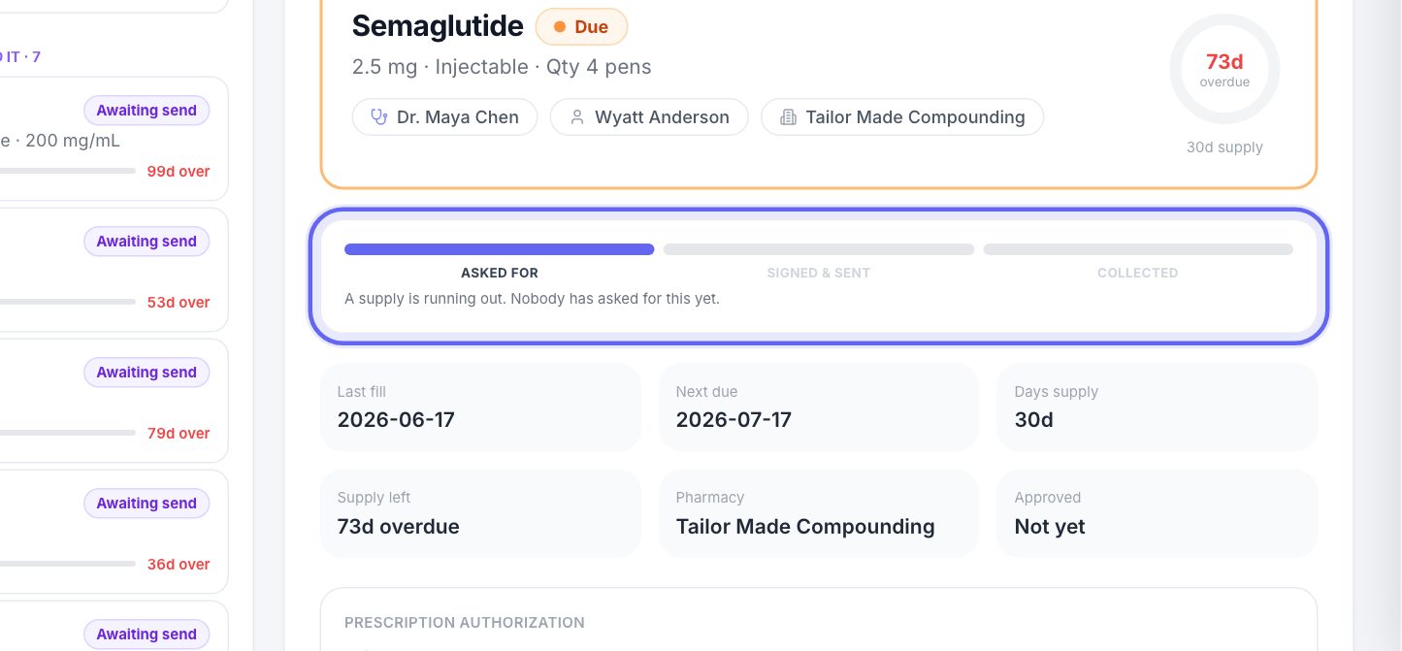Select the Collected progress step
1402x651 pixels.
1138,262
